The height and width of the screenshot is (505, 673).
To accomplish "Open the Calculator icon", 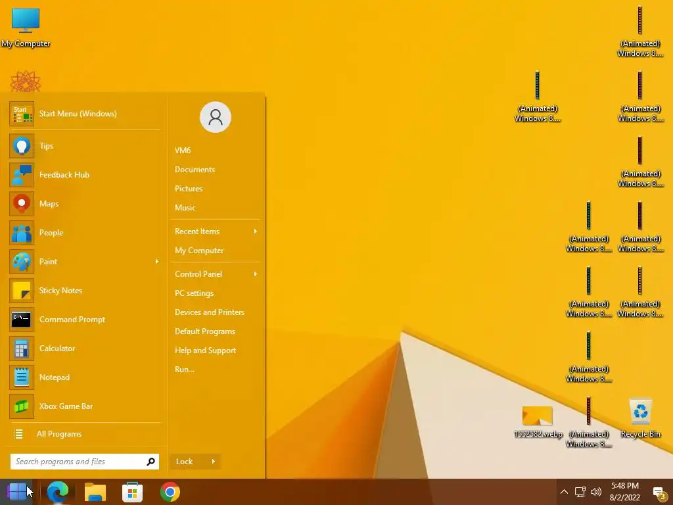I will coord(22,349).
